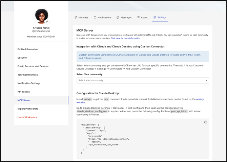This screenshot has height=162, width=227.
Task: Click the Kristen Kunis name text
Action: [x=41, y=28]
